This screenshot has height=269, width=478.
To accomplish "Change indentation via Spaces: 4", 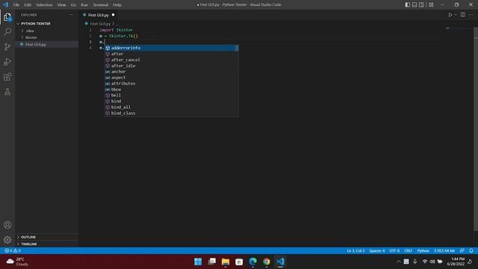I will click(376, 250).
